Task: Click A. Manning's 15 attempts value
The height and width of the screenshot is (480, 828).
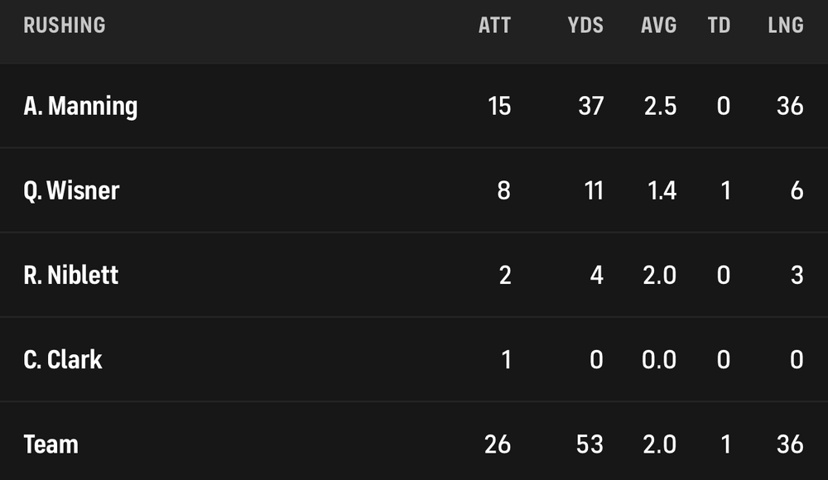Action: [499, 106]
